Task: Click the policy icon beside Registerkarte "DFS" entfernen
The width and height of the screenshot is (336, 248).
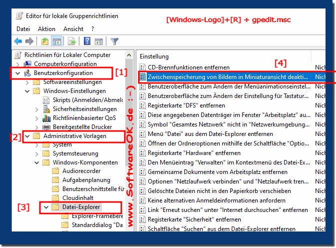Action: [x=142, y=105]
